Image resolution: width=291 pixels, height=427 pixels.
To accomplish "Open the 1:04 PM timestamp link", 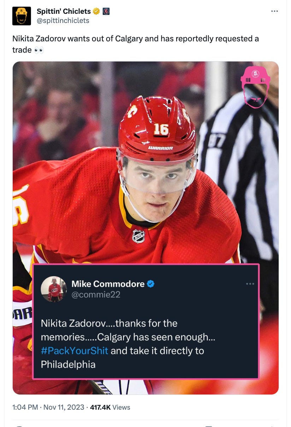I will click(25, 407).
